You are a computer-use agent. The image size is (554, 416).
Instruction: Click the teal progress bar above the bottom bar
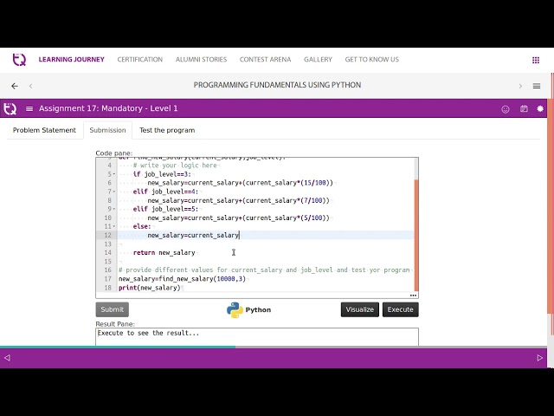(118, 347)
